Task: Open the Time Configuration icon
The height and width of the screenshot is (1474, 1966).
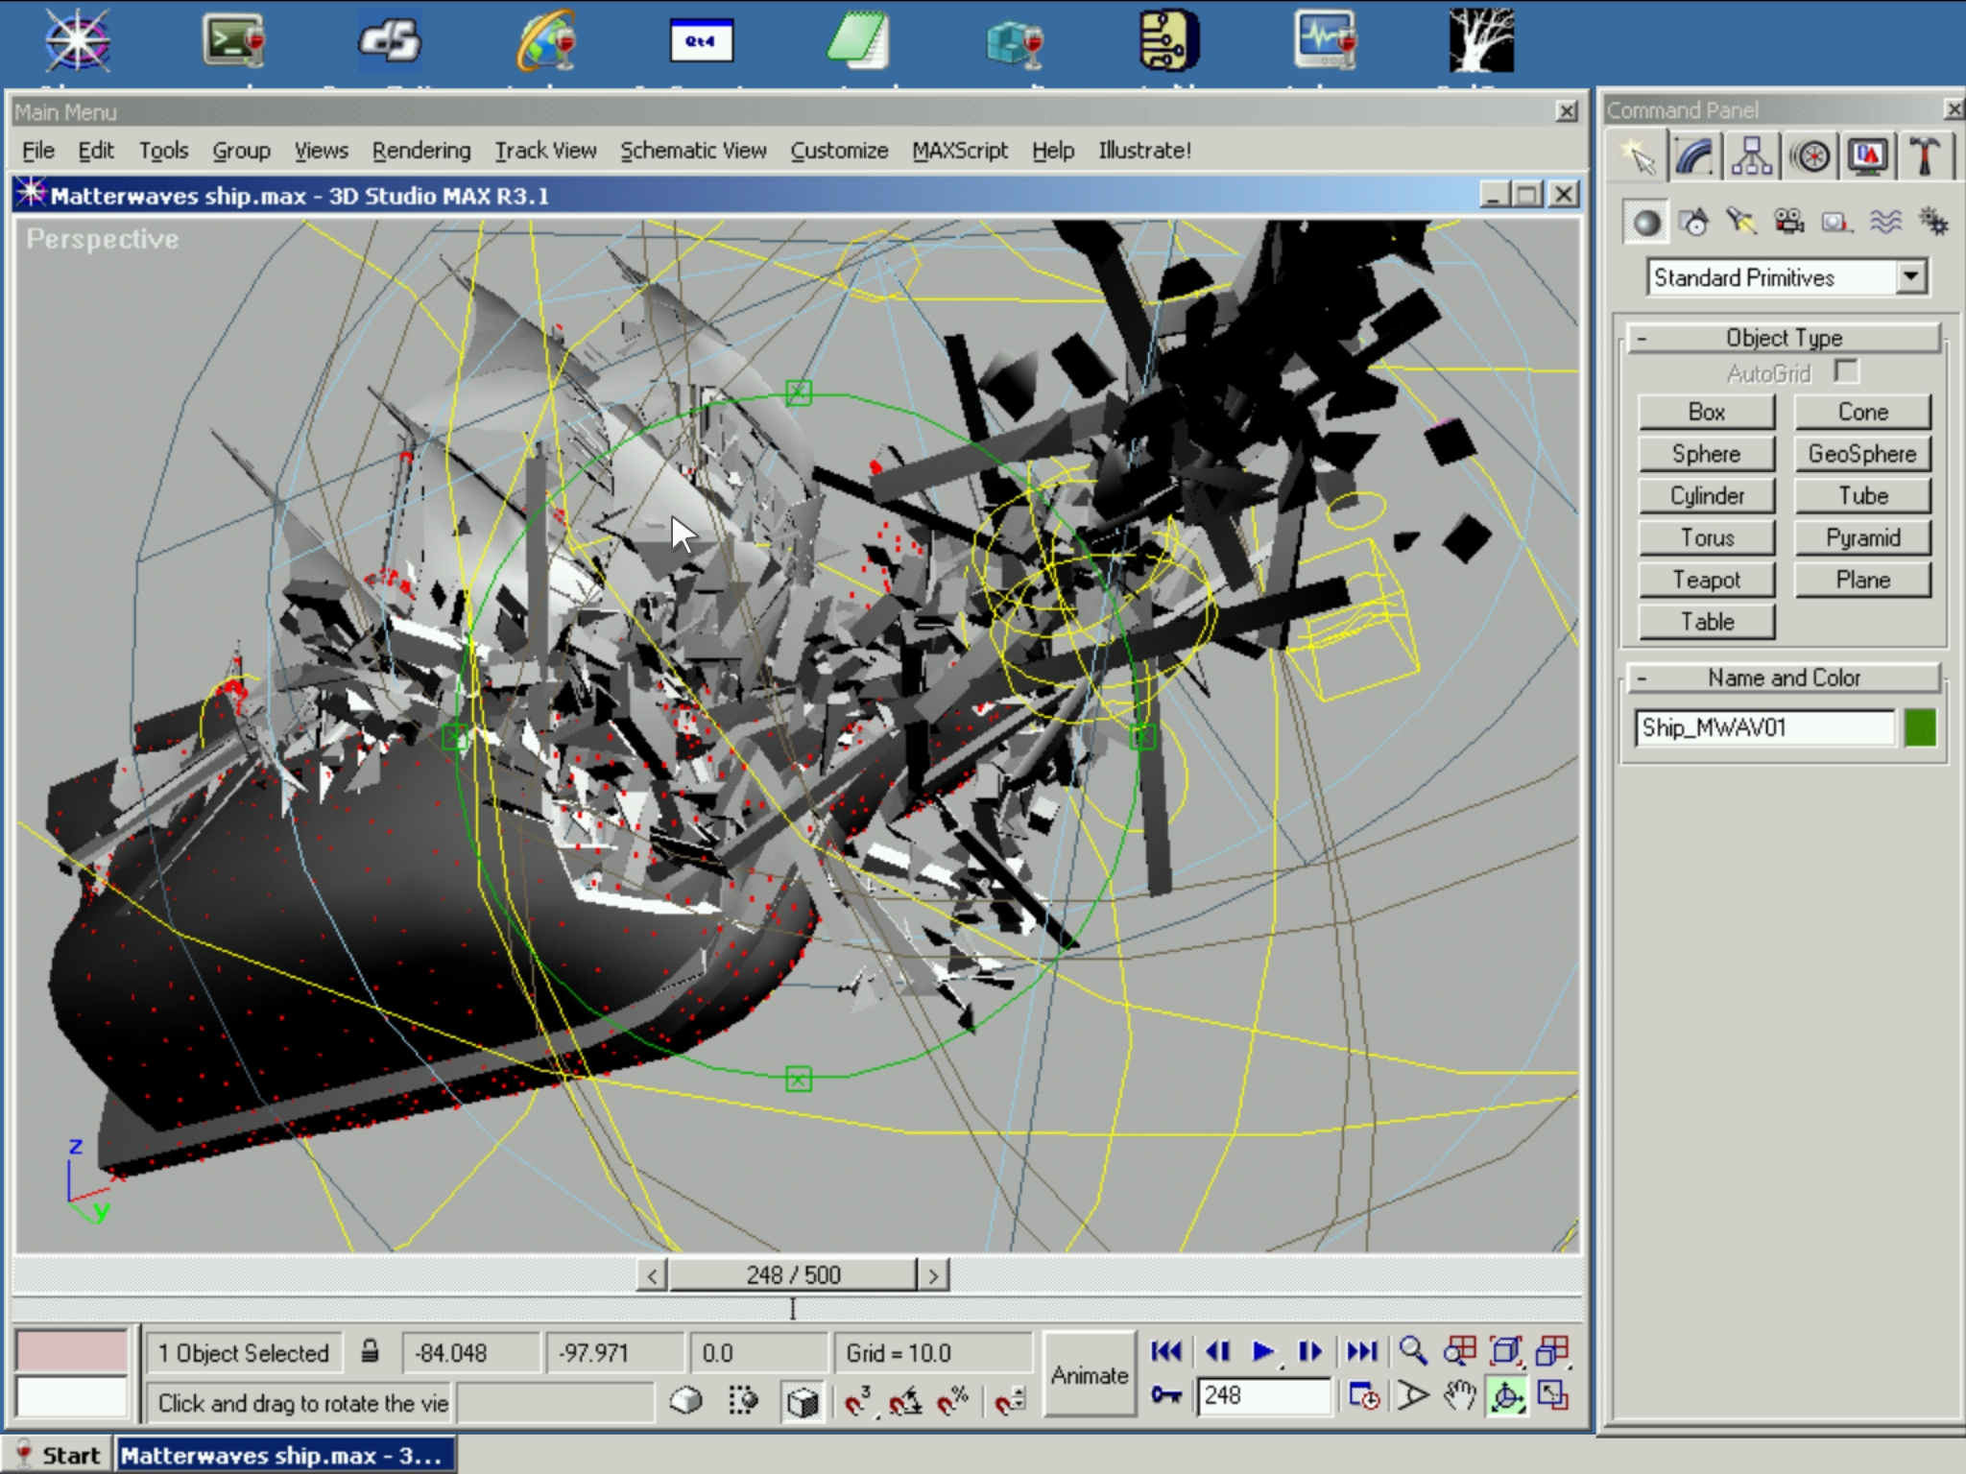Action: pyautogui.click(x=1364, y=1395)
